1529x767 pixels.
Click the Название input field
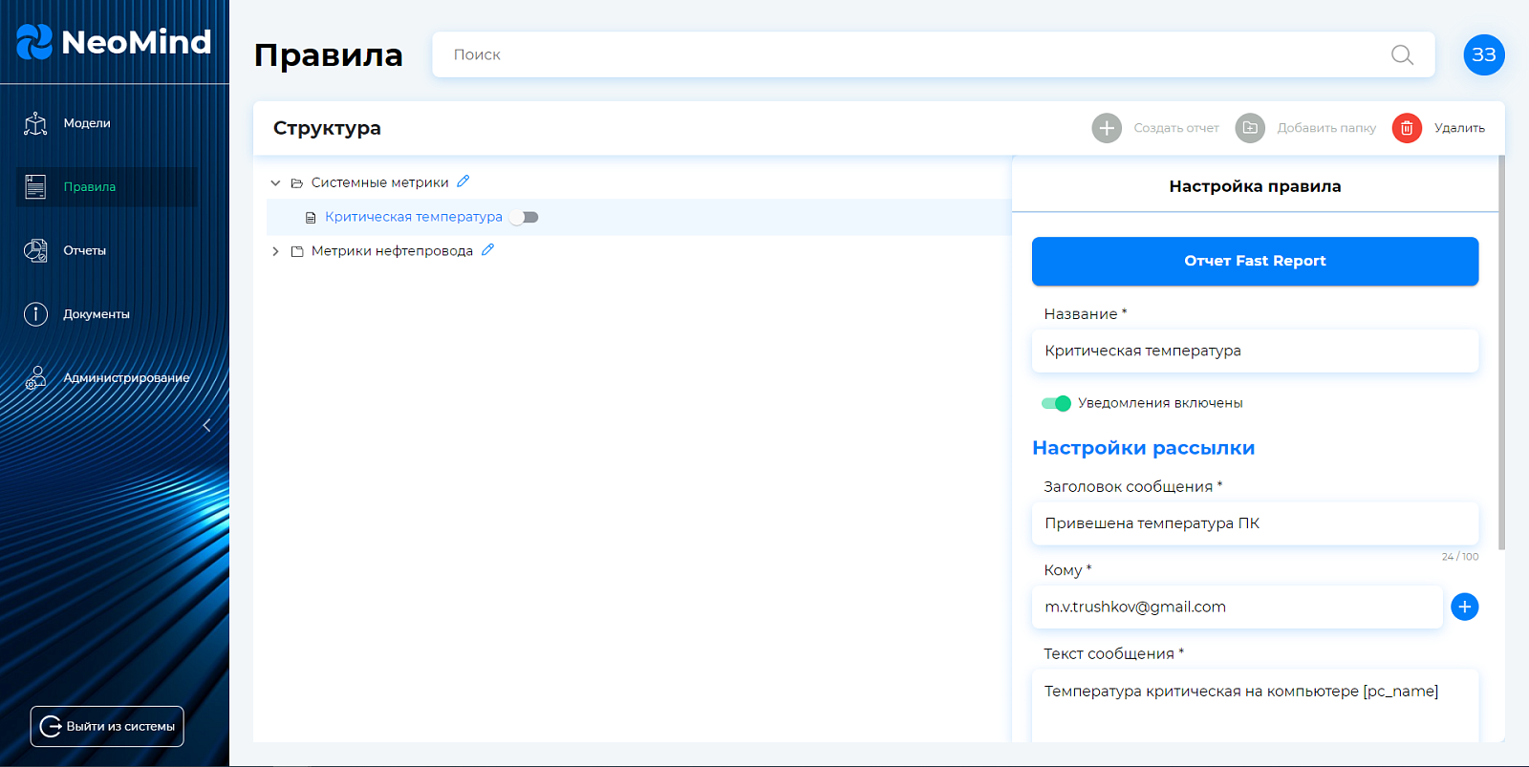[1255, 351]
